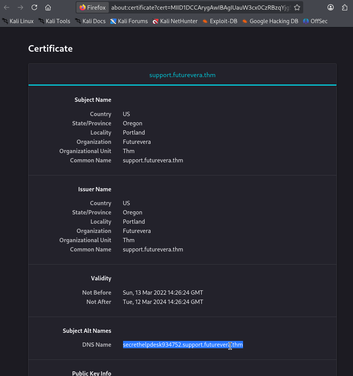Open the Kali Tools bookmark
This screenshot has height=376, width=353.
[54, 21]
